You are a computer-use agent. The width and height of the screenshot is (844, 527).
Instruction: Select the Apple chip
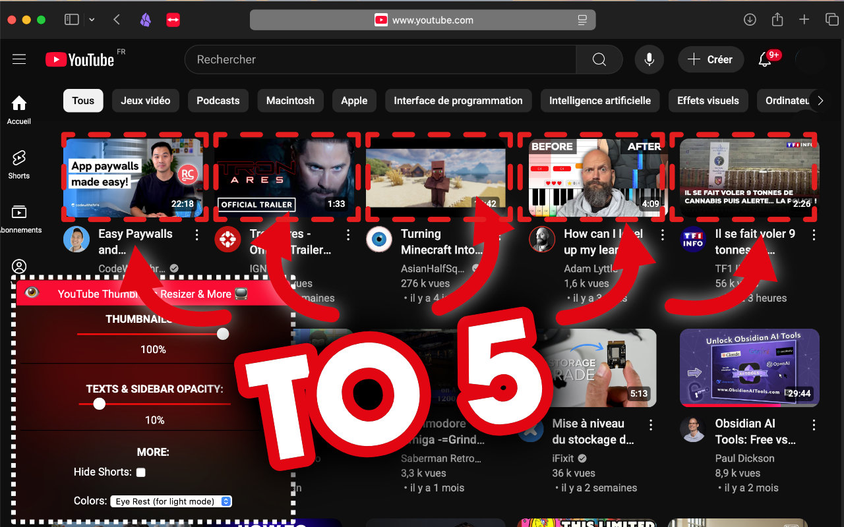point(354,101)
